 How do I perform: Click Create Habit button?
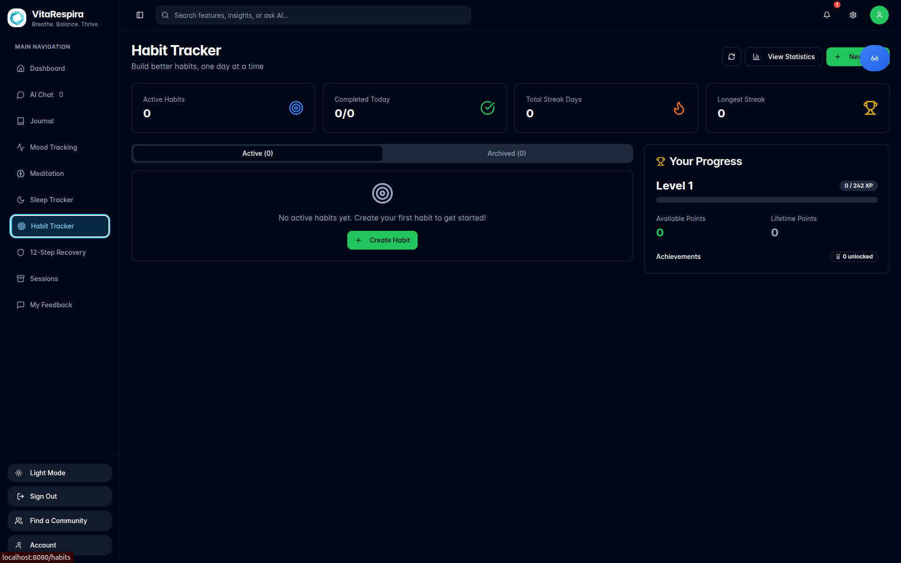[382, 240]
